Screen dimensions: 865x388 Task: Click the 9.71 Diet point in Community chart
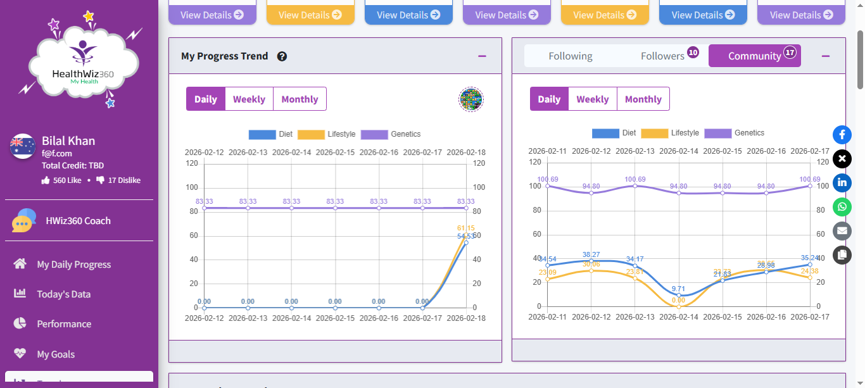coord(679,295)
